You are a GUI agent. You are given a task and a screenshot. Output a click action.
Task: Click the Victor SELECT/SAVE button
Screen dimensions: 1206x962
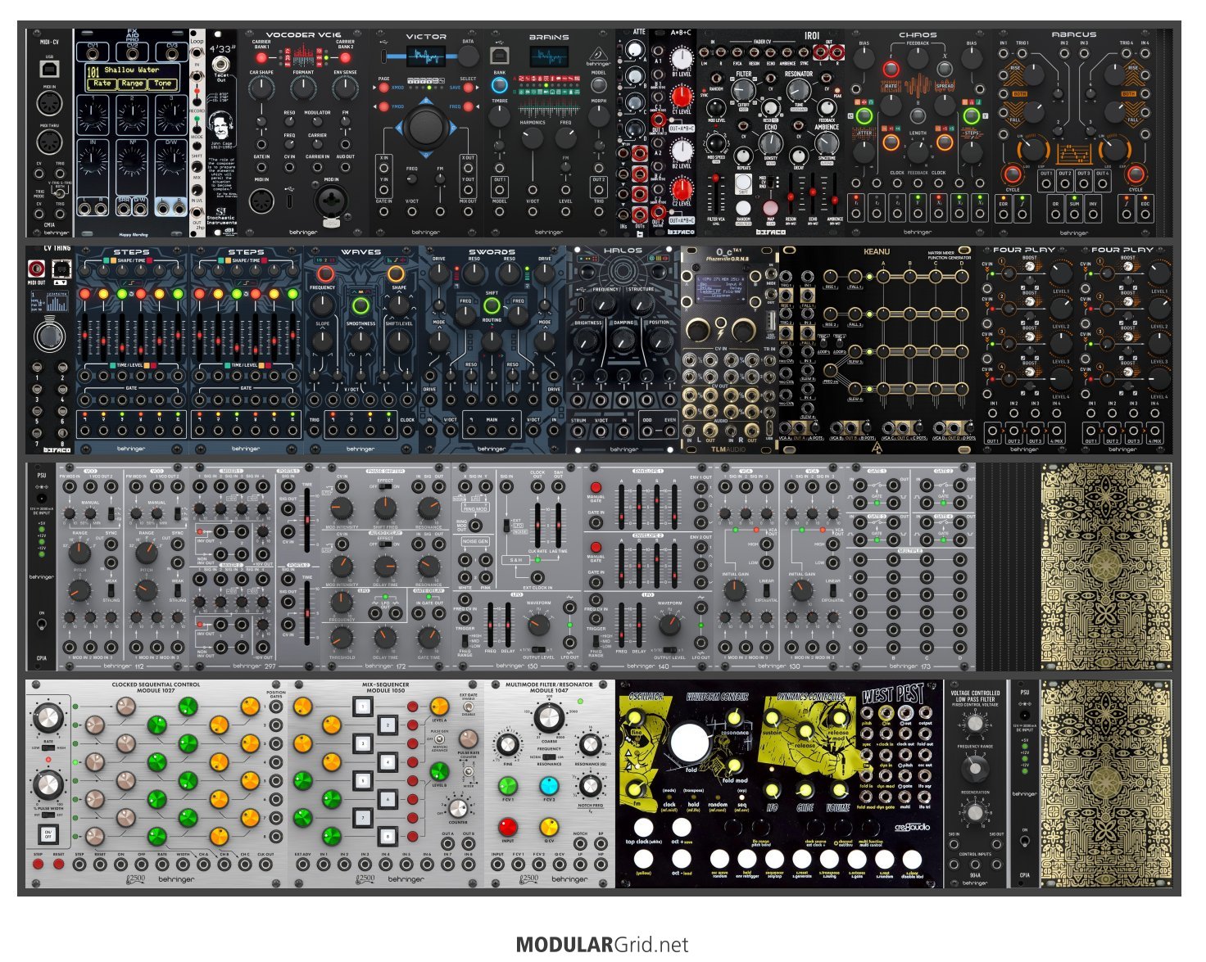(x=467, y=87)
